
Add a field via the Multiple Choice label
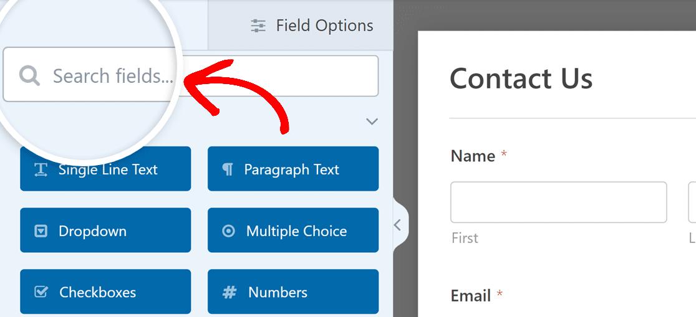click(x=296, y=231)
